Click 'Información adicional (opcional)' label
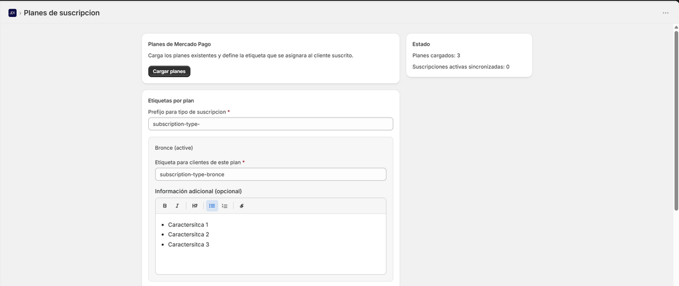 (198, 191)
